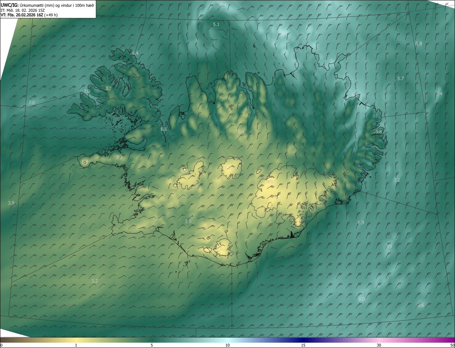Select the 5.7 value label
The width and height of the screenshot is (455, 348).
pyautogui.click(x=401, y=78)
